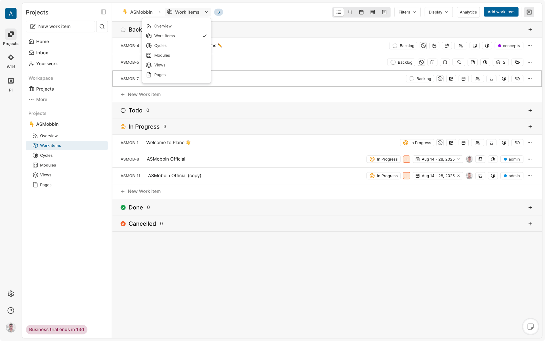Change priority of ASMOB-8

406,159
